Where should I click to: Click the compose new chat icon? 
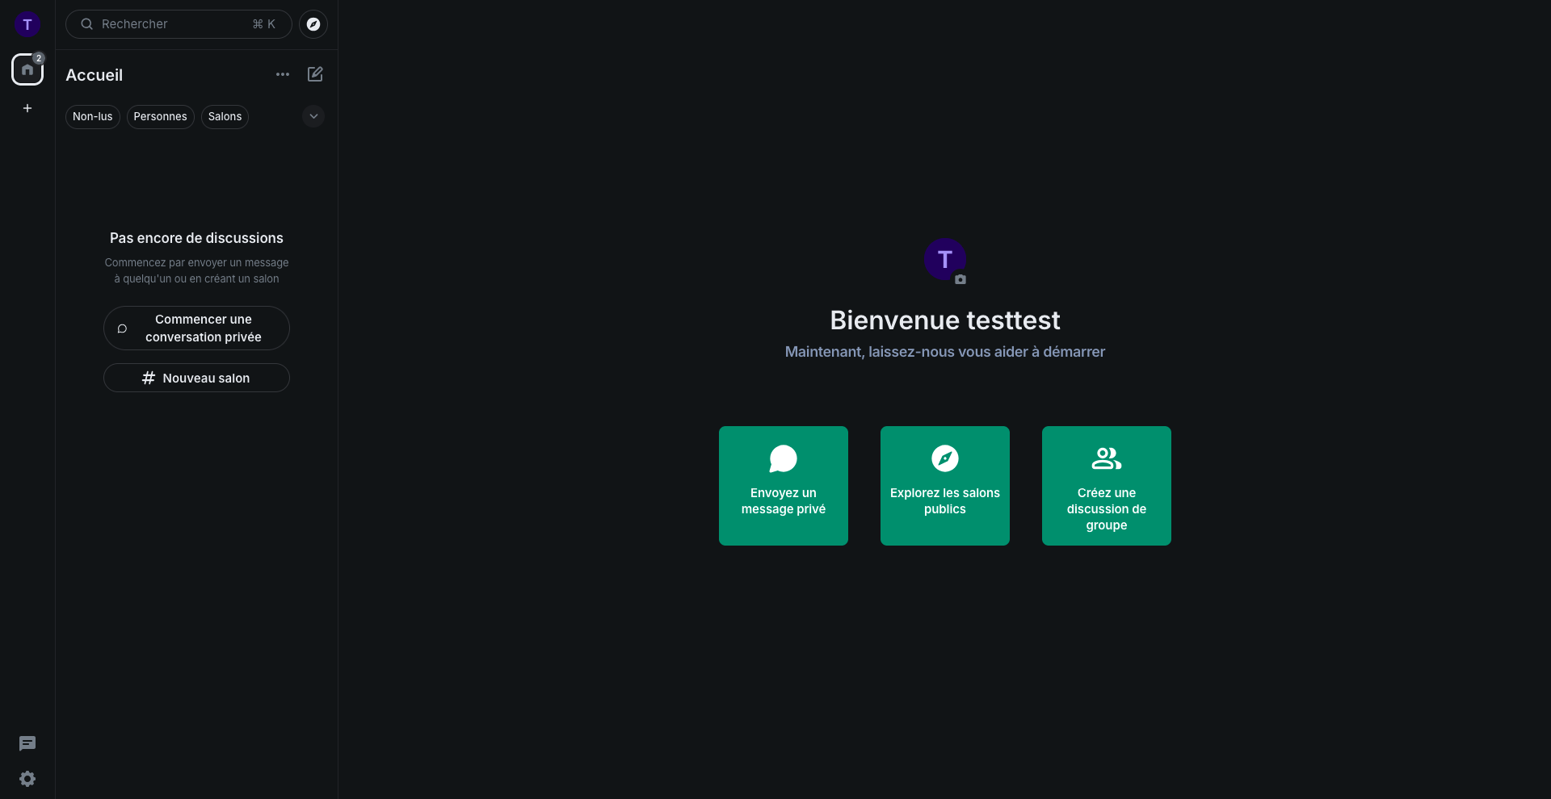(x=315, y=74)
